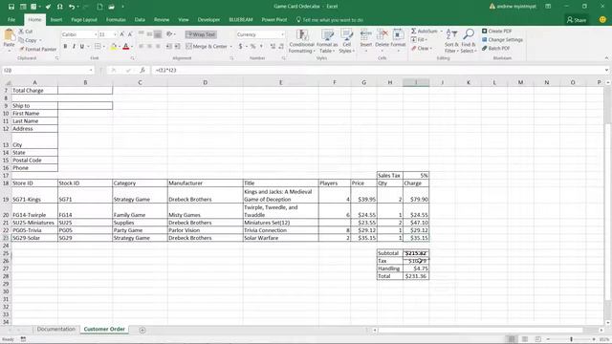The height and width of the screenshot is (344, 612).
Task: Open the File tab
Action: [11, 19]
